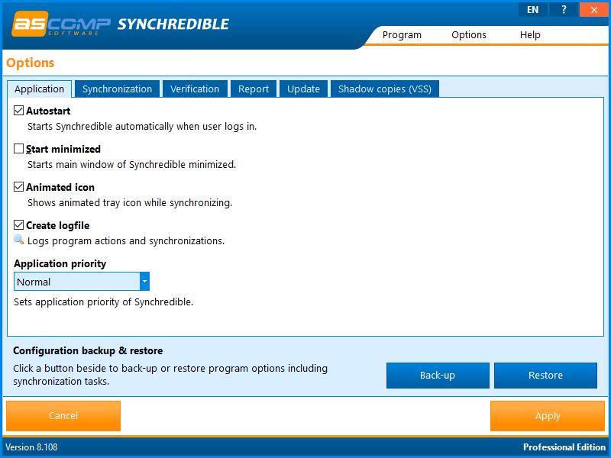Switch language using the EN icon
Image resolution: width=611 pixels, height=458 pixels.
pos(532,9)
